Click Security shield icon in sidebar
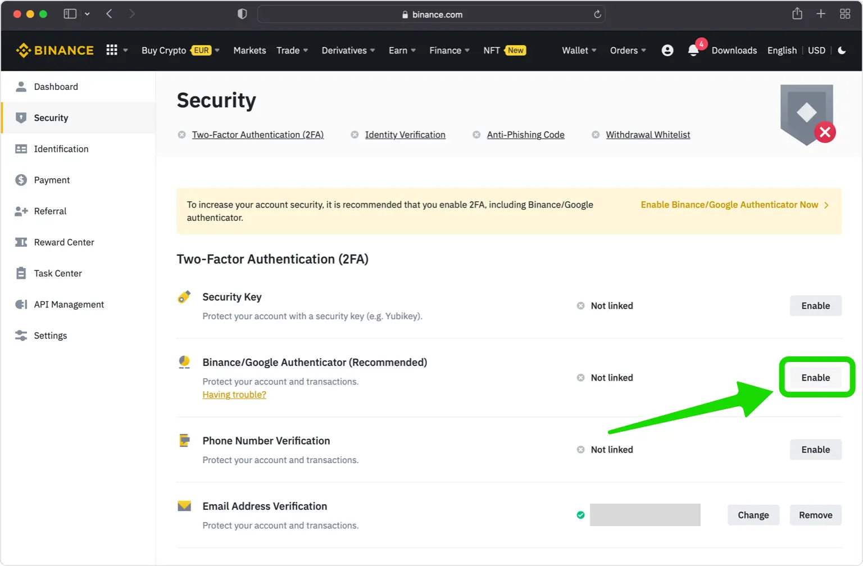Viewport: 863px width, 566px height. click(21, 117)
